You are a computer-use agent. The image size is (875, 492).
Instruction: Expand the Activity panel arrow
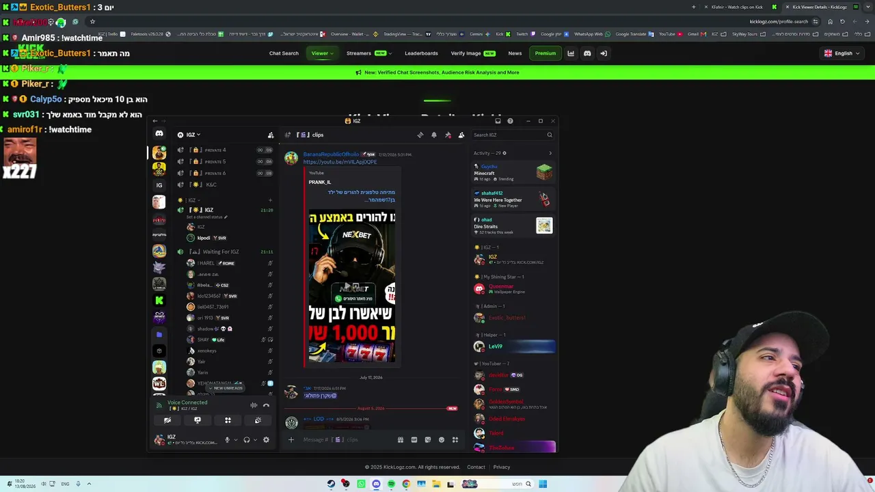[550, 153]
